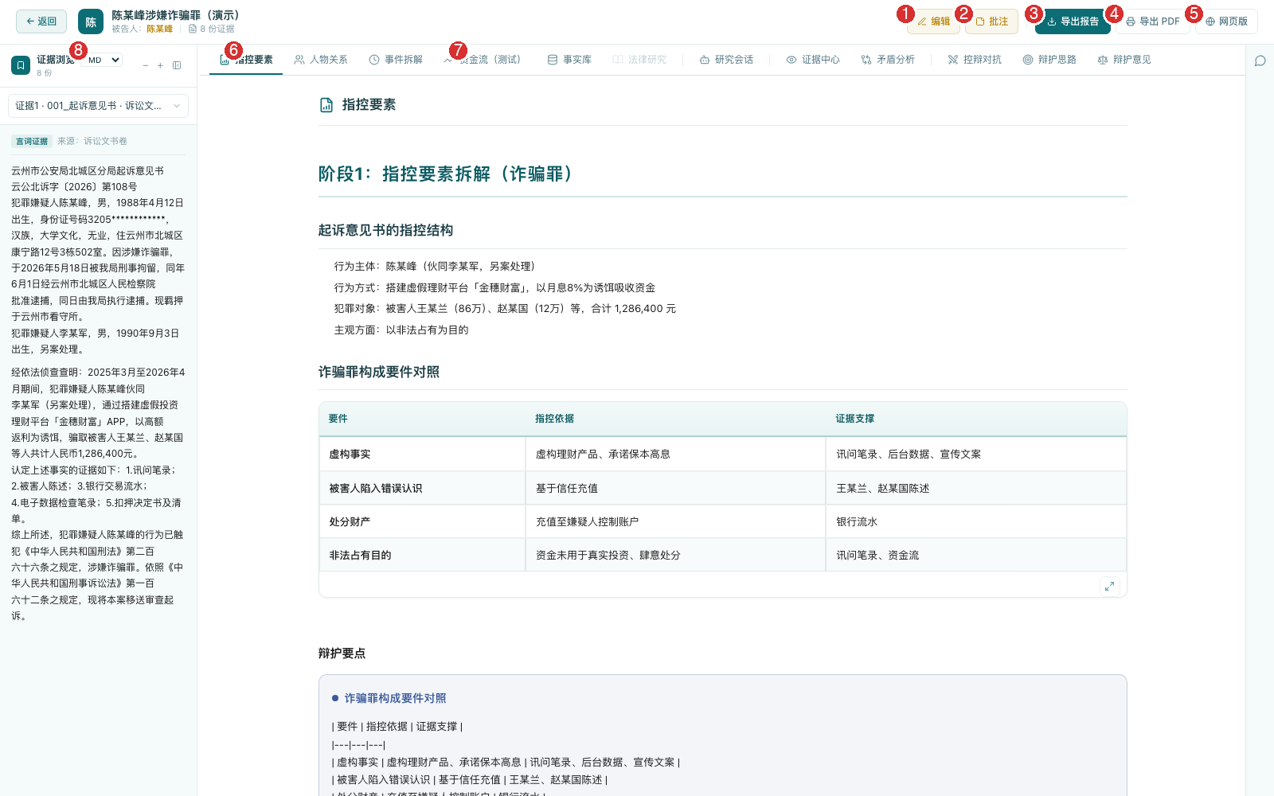Image resolution: width=1274 pixels, height=796 pixels.
Task: Open the 辩护思路 tab
Action: 1049,60
